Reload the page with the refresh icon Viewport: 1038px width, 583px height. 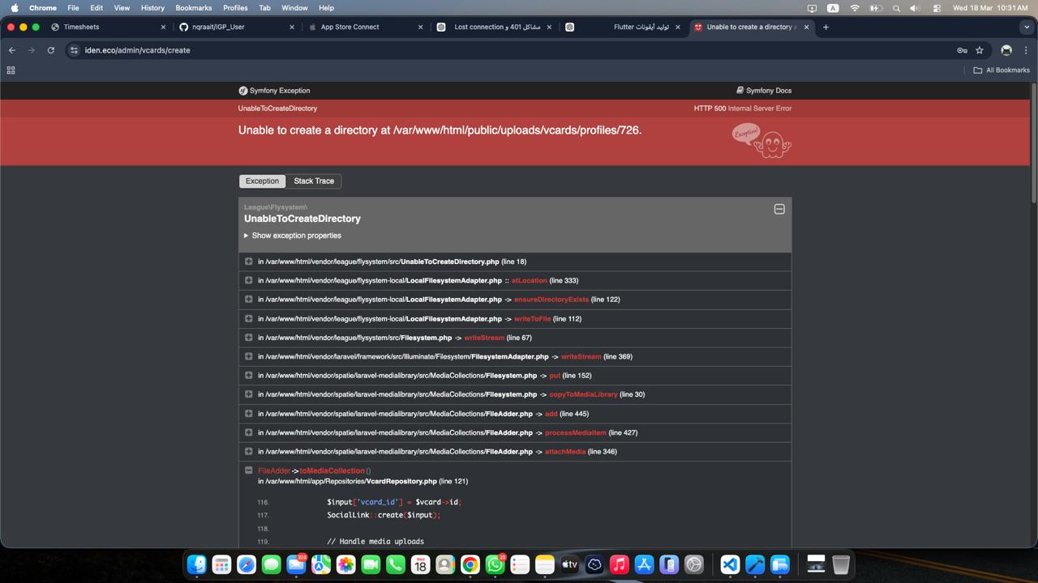tap(50, 50)
